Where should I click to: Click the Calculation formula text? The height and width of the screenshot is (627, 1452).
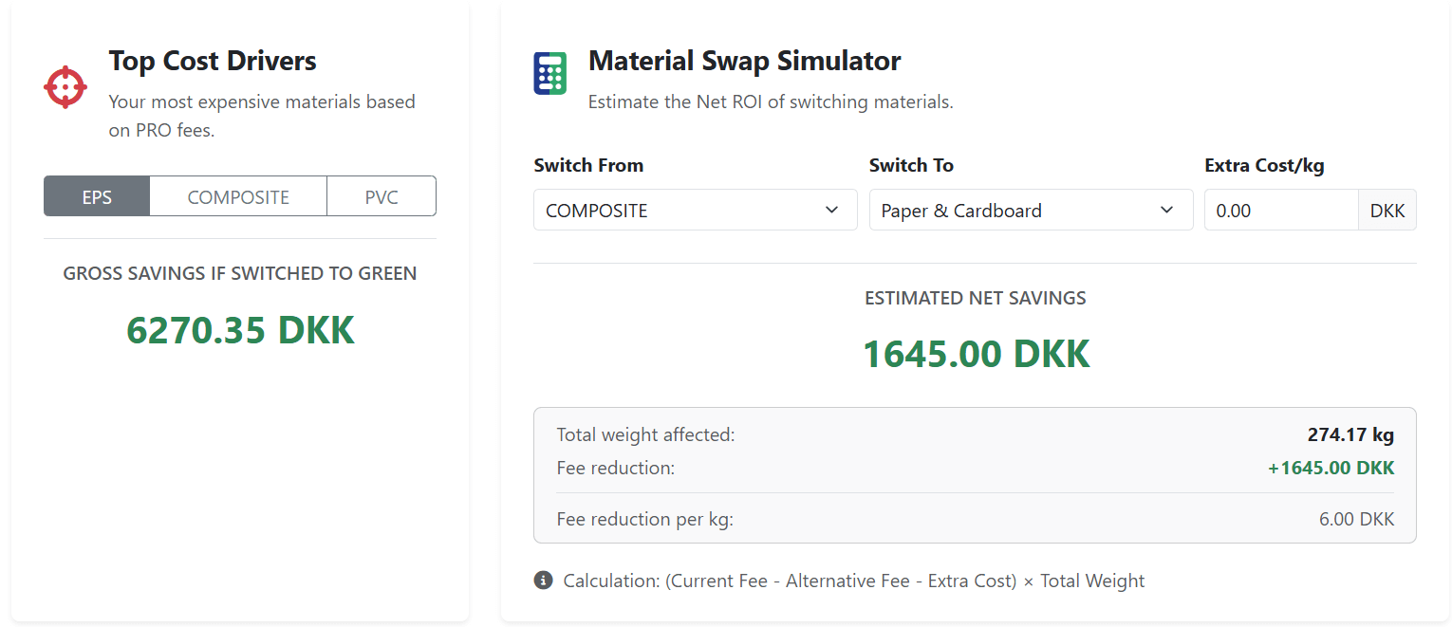point(853,581)
